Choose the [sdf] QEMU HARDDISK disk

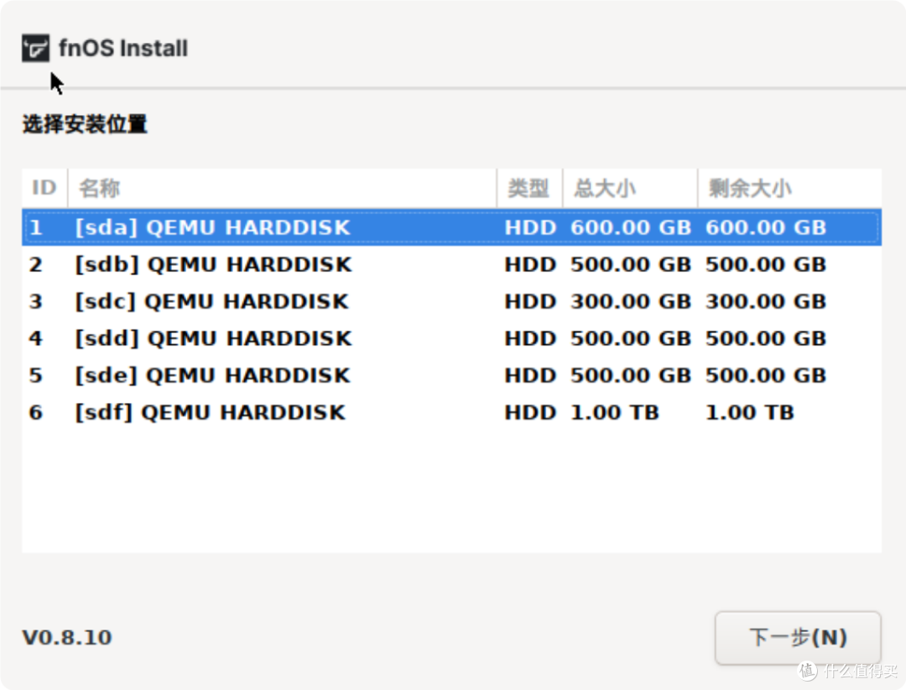210,412
